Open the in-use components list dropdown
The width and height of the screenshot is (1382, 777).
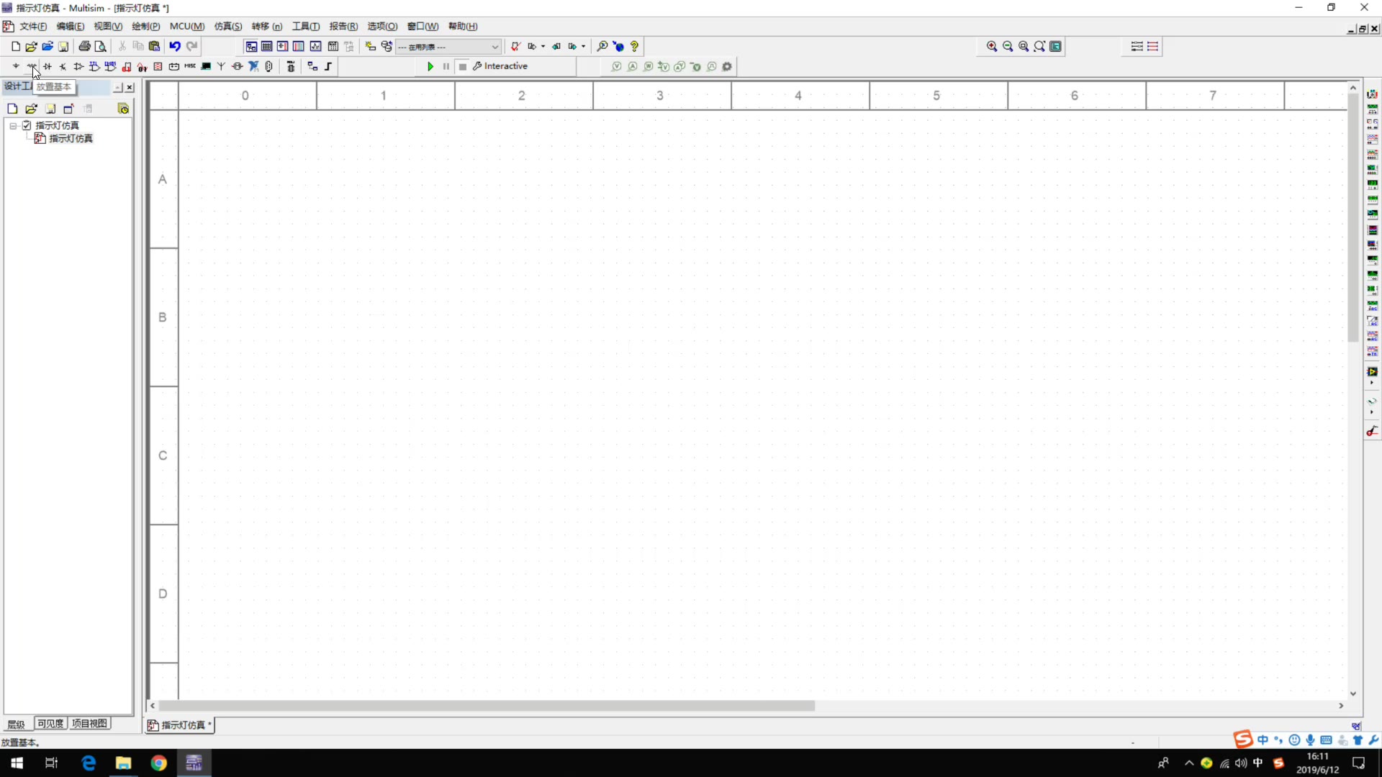click(494, 47)
